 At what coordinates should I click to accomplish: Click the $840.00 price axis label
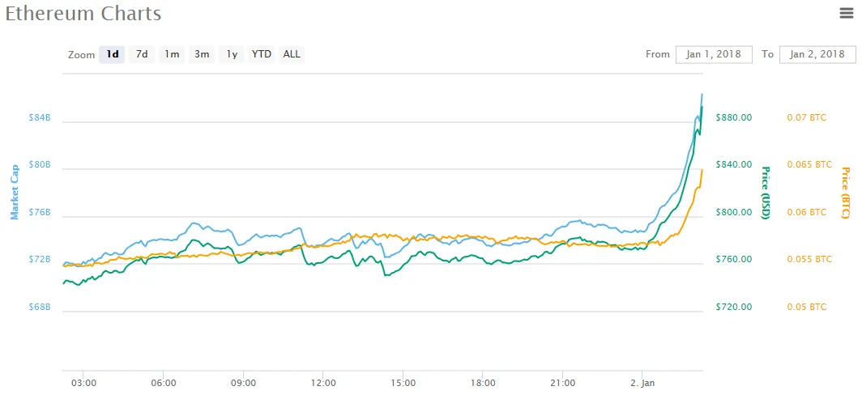pos(734,164)
